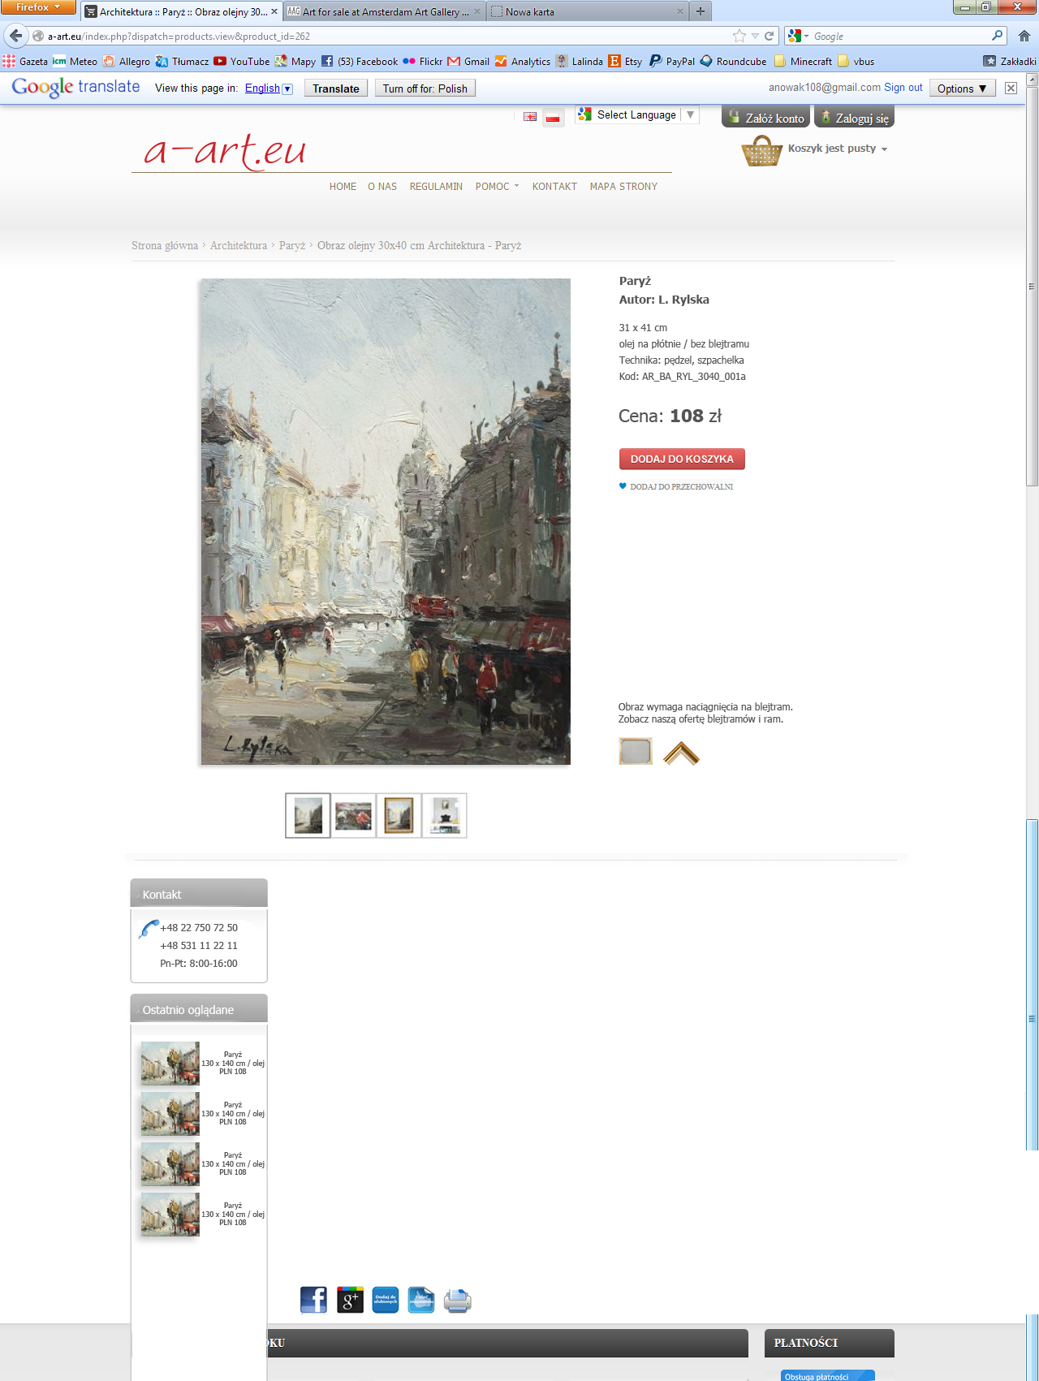Expand the empty cart dropdown 'Koszyk jest pusty'
Image resolution: width=1039 pixels, height=1381 pixels.
point(837,149)
